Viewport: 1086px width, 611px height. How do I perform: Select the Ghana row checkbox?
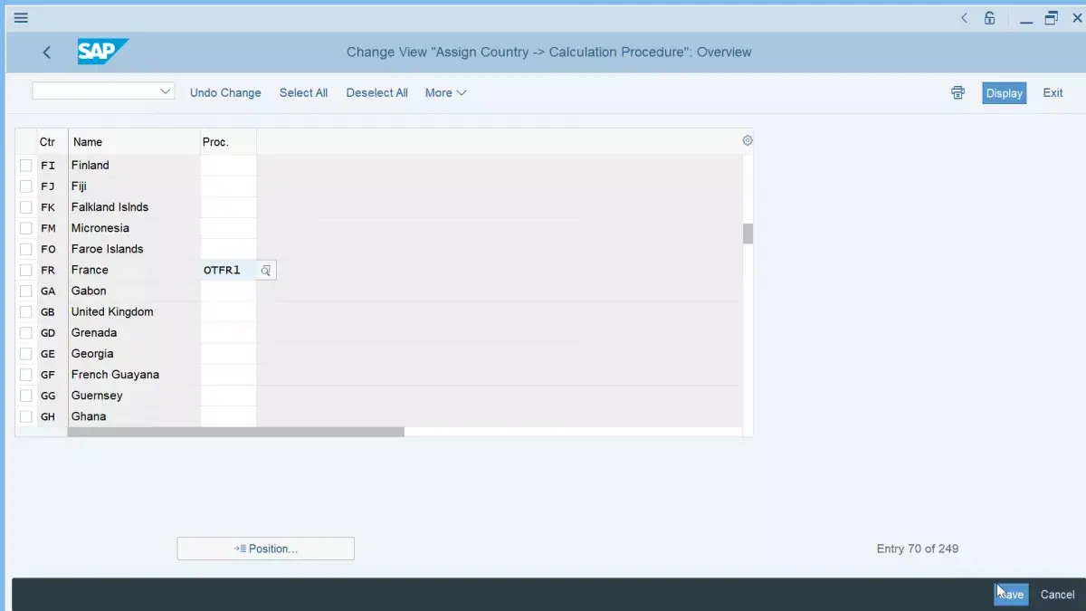[25, 416]
